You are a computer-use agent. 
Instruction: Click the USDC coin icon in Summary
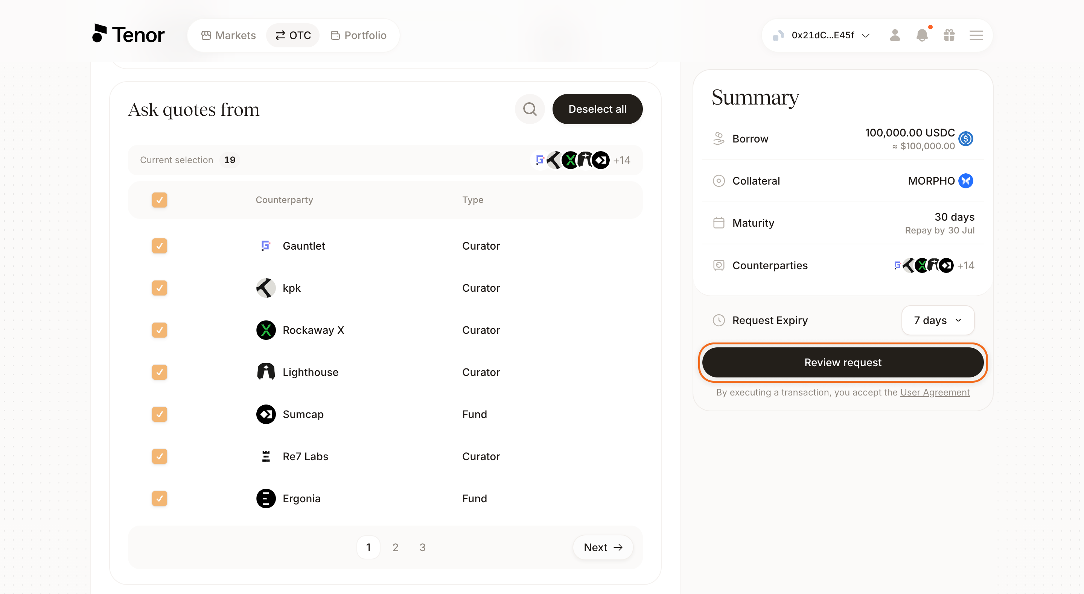coord(966,139)
